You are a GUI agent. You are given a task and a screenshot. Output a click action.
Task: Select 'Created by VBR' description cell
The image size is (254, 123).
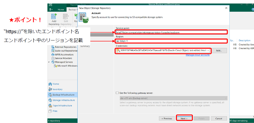246,48
